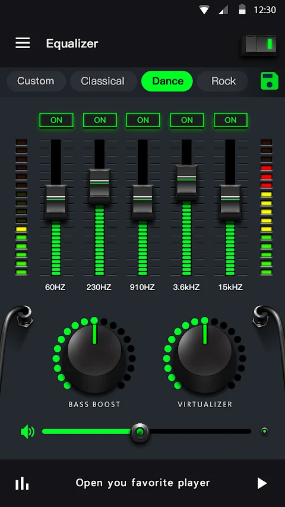Image resolution: width=285 pixels, height=507 pixels.
Task: Click the battery status icon
Action: click(242, 10)
